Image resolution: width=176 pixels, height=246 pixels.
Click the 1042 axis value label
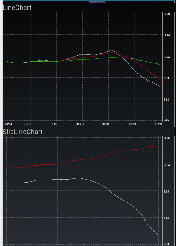(166, 164)
